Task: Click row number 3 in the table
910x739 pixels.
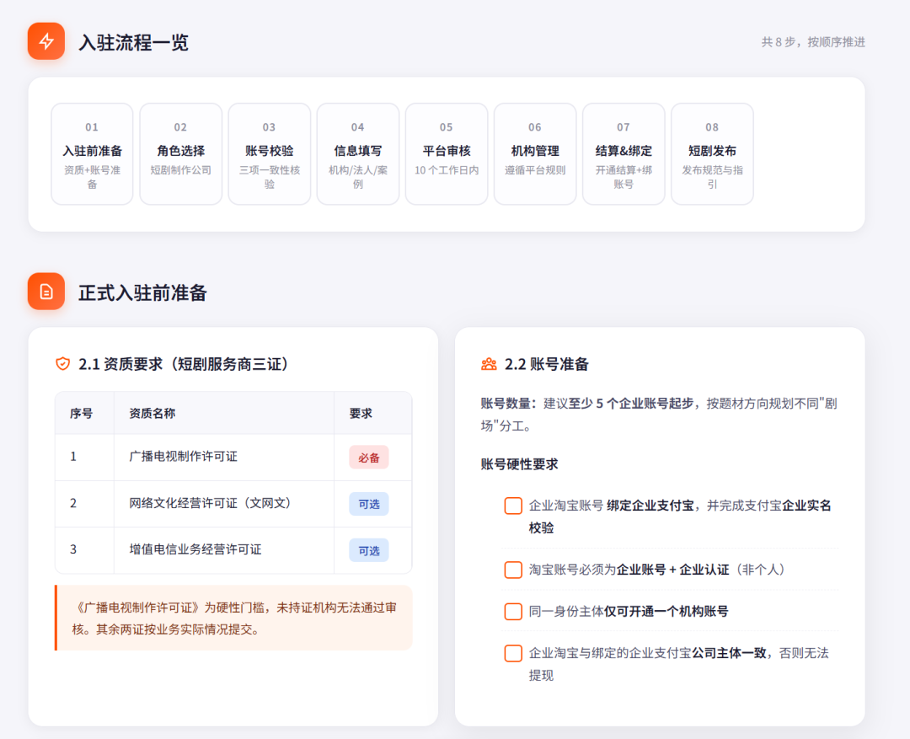Action: point(73,549)
